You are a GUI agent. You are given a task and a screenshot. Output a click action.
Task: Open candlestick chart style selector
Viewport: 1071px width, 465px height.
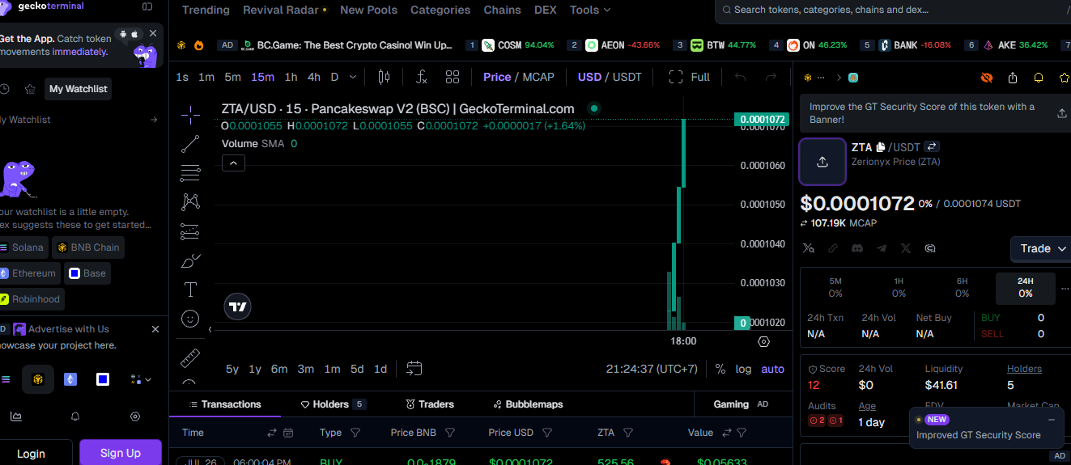[384, 77]
